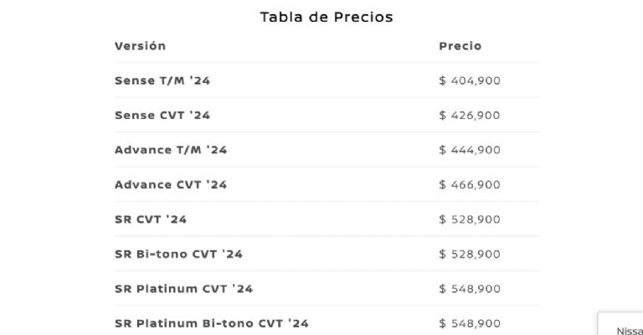Click SR Platinum Bi-tono CVT '24 price value
The image size is (643, 335).
pos(470,323)
